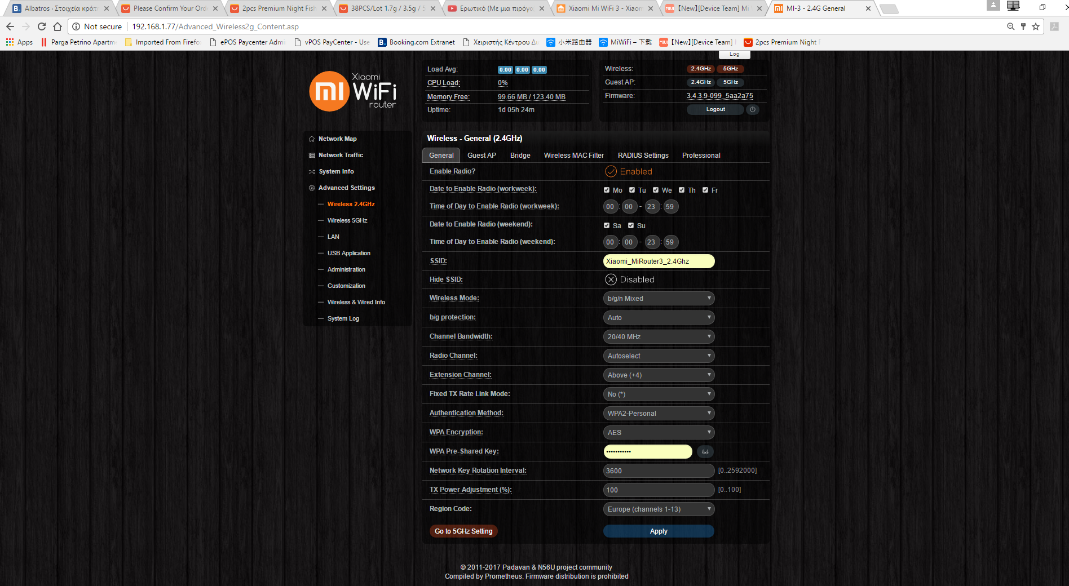Switch to the Bridge tab
Viewport: 1069px width, 586px height.
point(520,156)
